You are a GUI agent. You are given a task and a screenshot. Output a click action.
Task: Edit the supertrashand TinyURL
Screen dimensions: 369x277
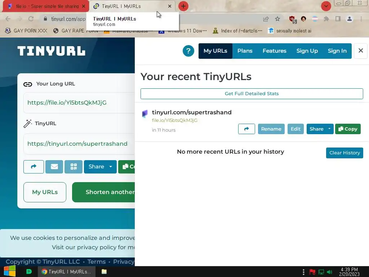click(295, 129)
